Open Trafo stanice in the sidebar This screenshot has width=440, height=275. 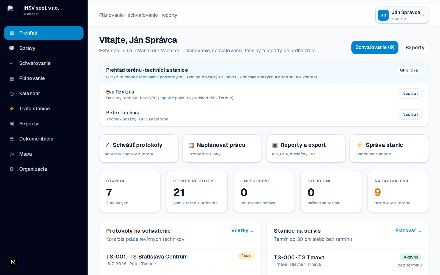pyautogui.click(x=44, y=109)
